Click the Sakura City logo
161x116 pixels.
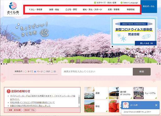pos(13,9)
